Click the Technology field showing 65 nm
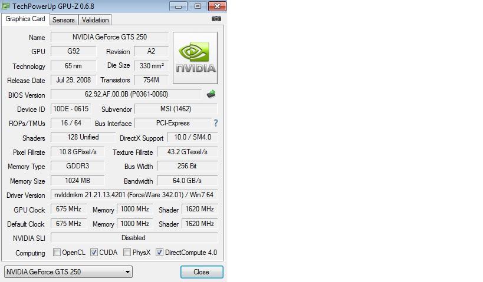Viewport: 483px width, 282px height. pyautogui.click(x=73, y=66)
